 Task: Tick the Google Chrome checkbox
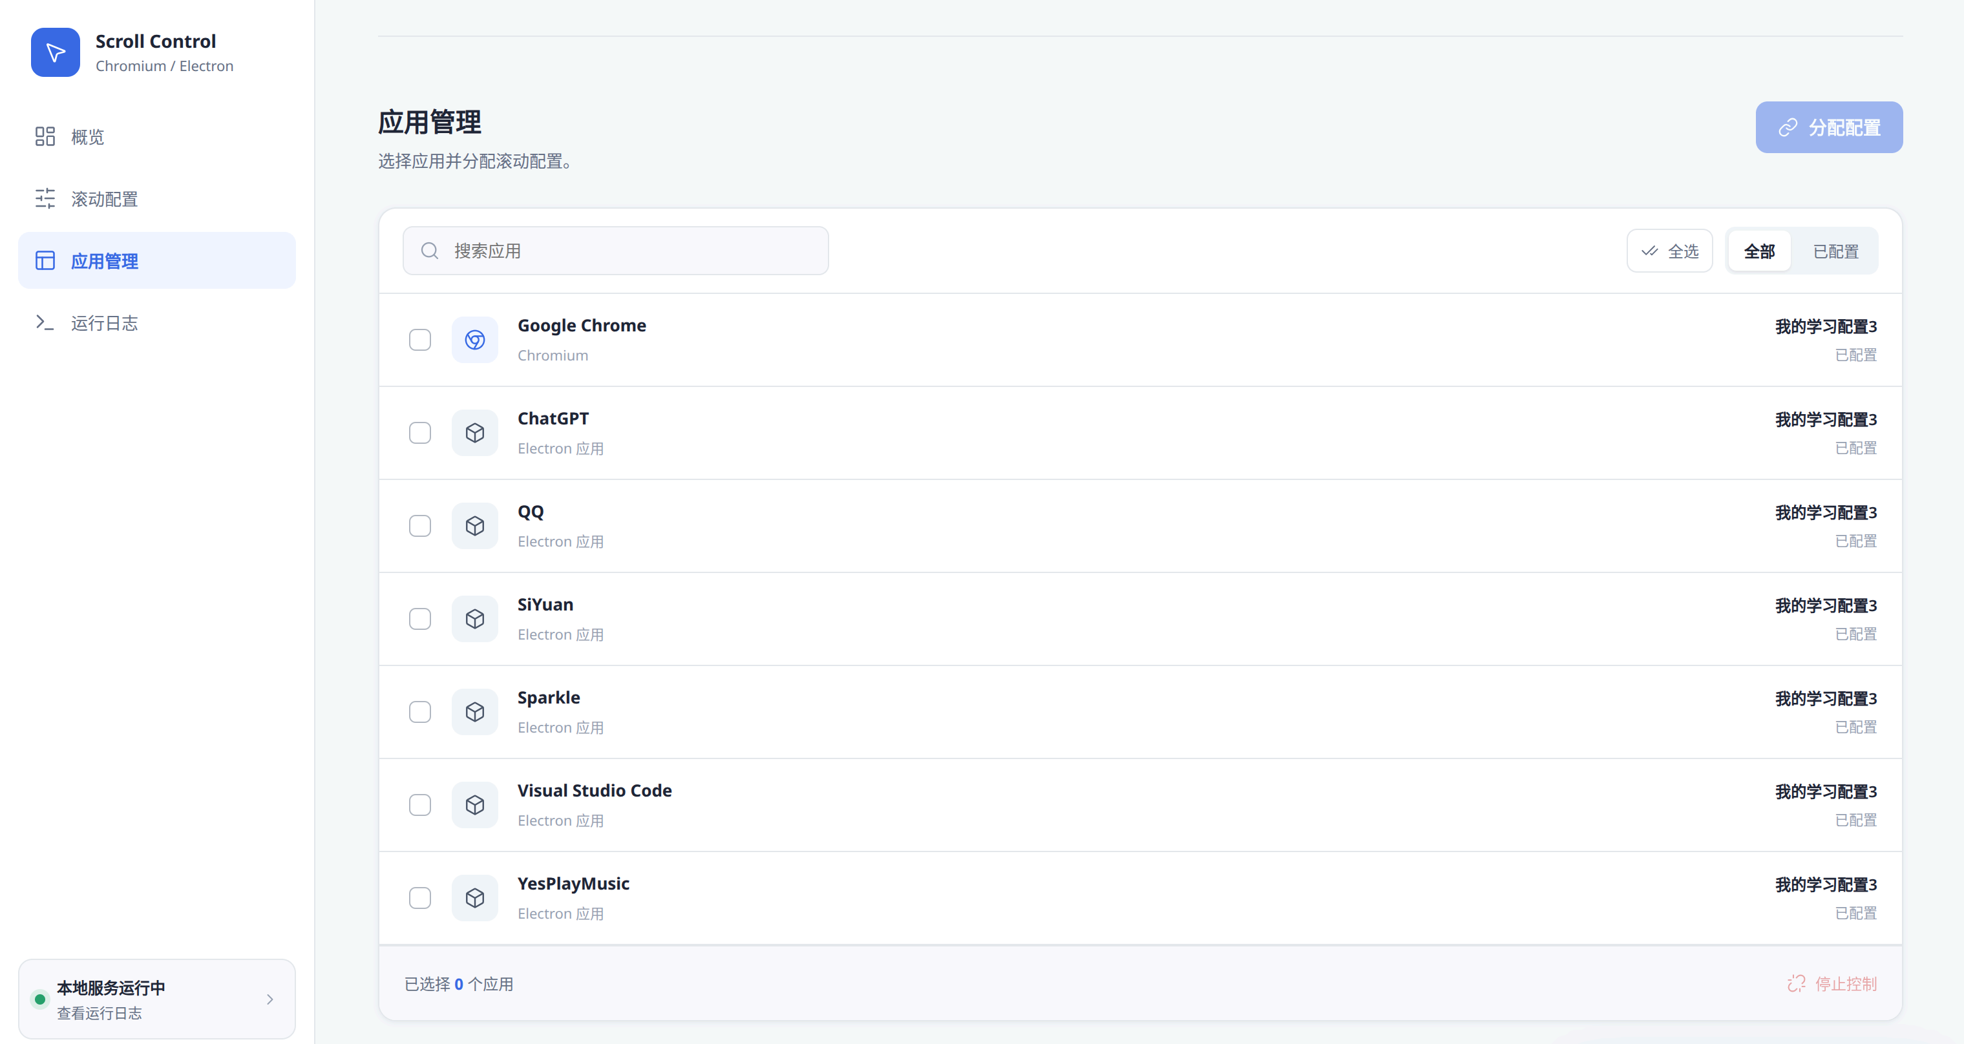[x=420, y=340]
